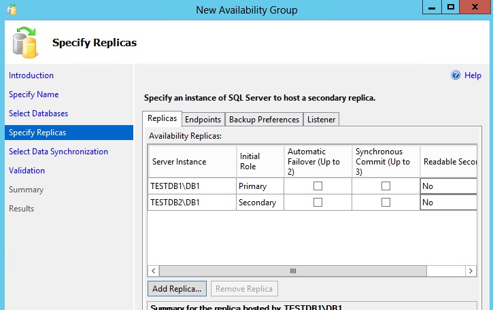Check Synchronous Commit for TESTDB2\DB1
This screenshot has height=310, width=493.
[x=386, y=202]
